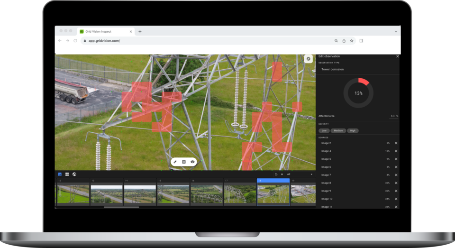Set severity to Medium
This screenshot has width=455, height=248.
tap(338, 130)
